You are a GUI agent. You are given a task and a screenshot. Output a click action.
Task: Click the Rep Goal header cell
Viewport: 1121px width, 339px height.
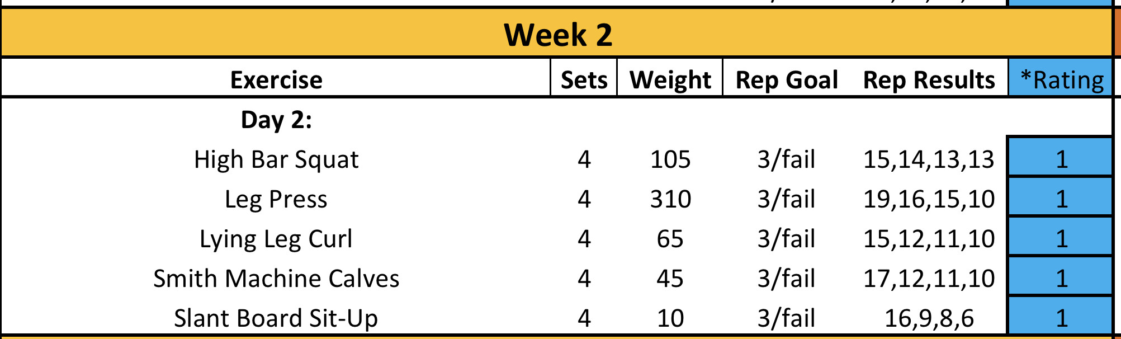point(786,80)
